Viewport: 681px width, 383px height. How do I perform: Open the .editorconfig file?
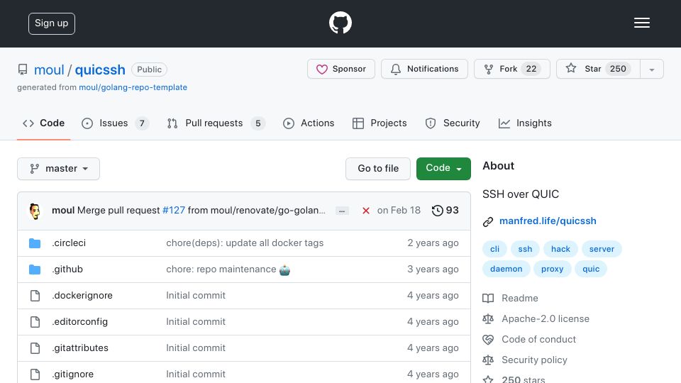[80, 322]
